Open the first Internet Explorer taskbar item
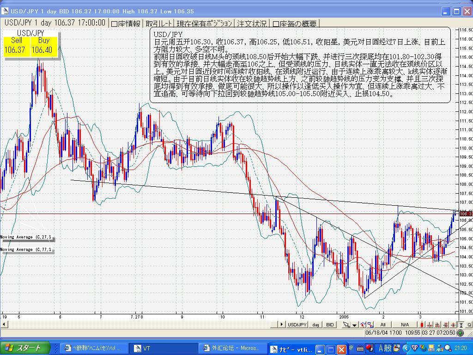Image resolution: width=473 pixels, height=355 pixels. [93, 349]
